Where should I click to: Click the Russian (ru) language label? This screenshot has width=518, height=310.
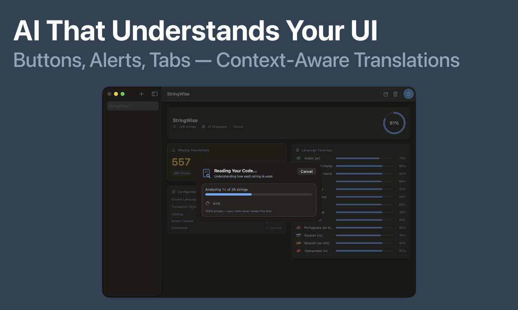[313, 235]
